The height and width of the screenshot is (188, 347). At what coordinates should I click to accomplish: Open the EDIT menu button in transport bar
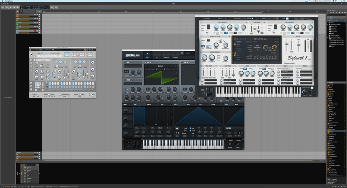click(56, 7)
